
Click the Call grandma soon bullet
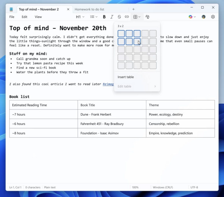click(43, 59)
